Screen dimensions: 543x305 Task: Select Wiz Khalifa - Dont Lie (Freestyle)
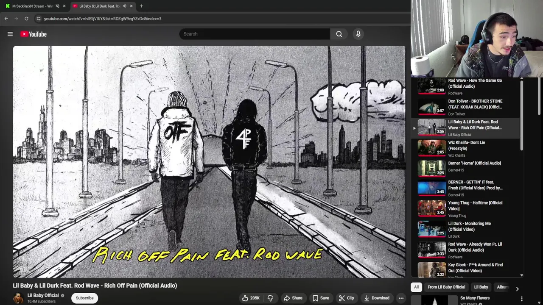pos(465,149)
